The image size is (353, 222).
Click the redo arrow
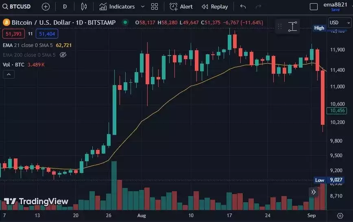(258, 6)
